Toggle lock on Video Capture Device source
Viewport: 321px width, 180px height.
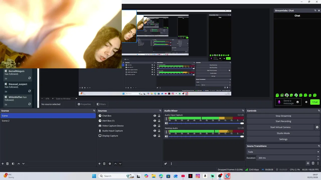159,126
